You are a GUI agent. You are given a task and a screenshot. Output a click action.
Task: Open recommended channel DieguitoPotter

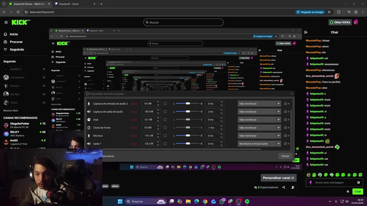coord(24,125)
